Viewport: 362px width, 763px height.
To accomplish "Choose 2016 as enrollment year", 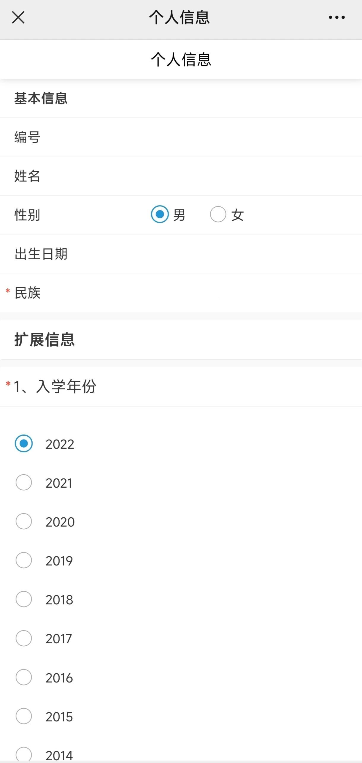I will point(24,677).
